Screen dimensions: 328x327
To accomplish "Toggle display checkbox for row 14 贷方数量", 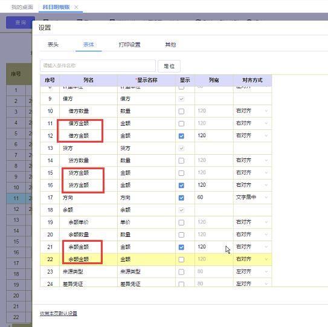I will pyautogui.click(x=181, y=161).
